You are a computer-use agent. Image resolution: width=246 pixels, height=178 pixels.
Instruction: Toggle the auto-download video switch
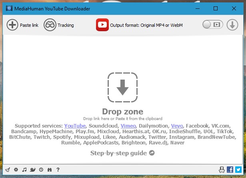[212, 24]
